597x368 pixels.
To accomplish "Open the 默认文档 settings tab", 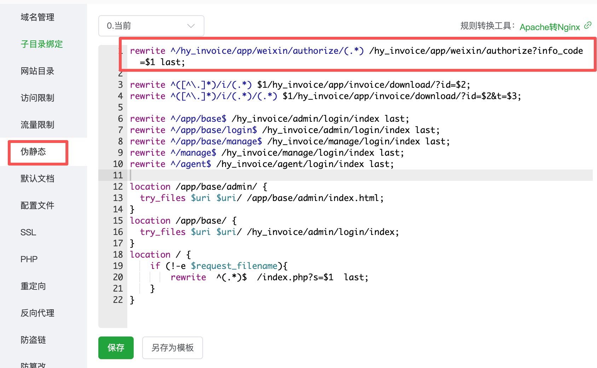I will coord(37,178).
